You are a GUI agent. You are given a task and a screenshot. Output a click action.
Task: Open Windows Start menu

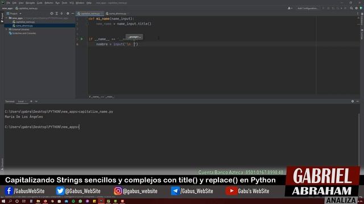point(3,201)
